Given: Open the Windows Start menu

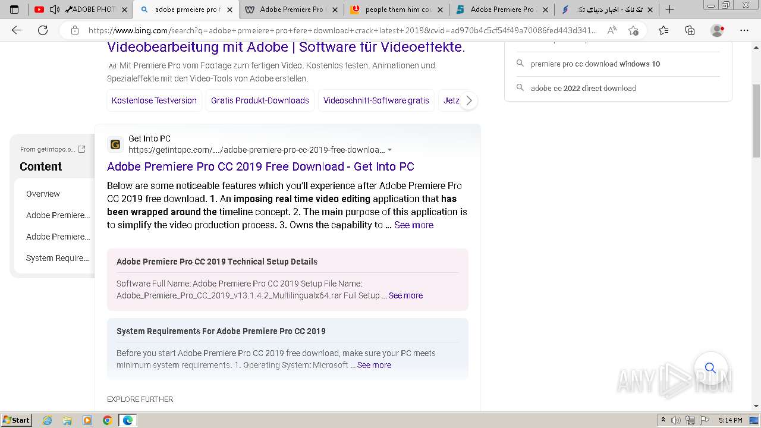Looking at the screenshot, I should point(16,420).
